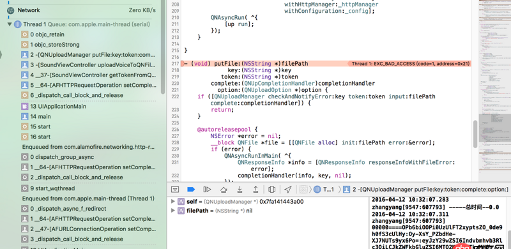Viewport: 511px width, 249px height.
Task: Click the QNResponseInfo class on line 231
Action: tap(258, 162)
